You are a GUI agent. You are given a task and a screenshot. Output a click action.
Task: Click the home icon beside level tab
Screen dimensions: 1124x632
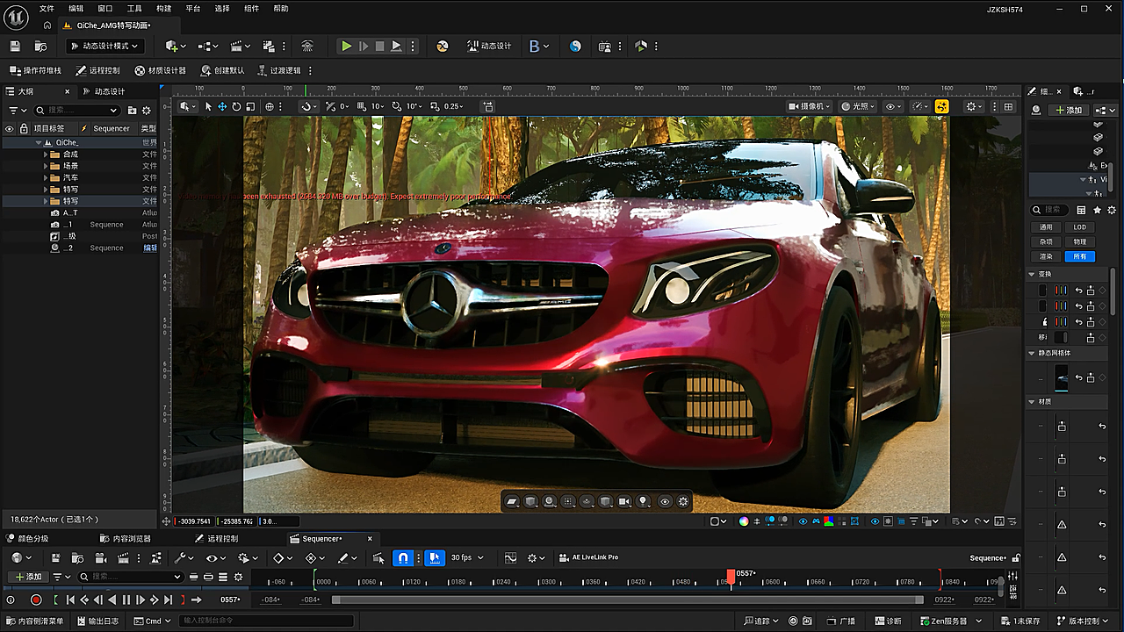[47, 25]
